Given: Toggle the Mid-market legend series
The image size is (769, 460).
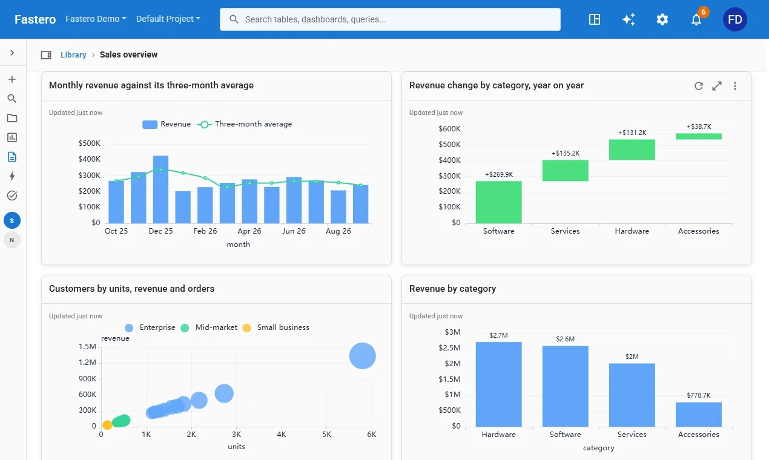Looking at the screenshot, I should pyautogui.click(x=209, y=327).
